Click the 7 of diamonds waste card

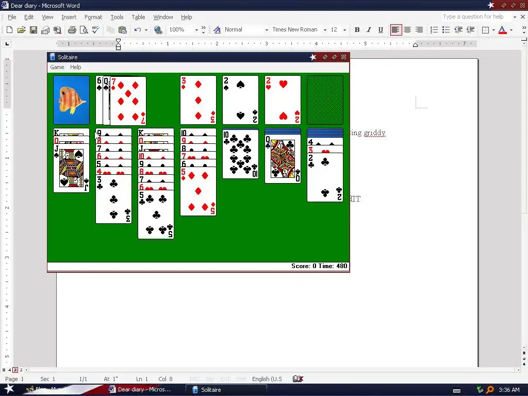point(128,101)
